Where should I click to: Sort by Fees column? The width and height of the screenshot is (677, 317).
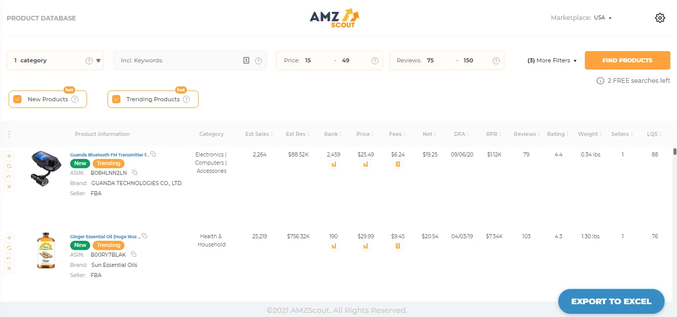(397, 134)
